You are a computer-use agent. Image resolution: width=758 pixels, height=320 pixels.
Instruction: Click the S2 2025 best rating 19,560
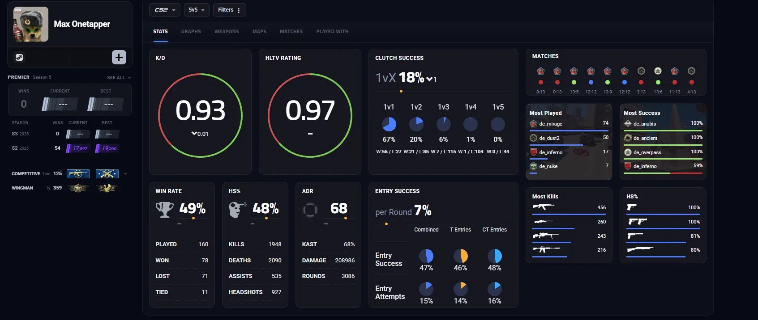107,148
